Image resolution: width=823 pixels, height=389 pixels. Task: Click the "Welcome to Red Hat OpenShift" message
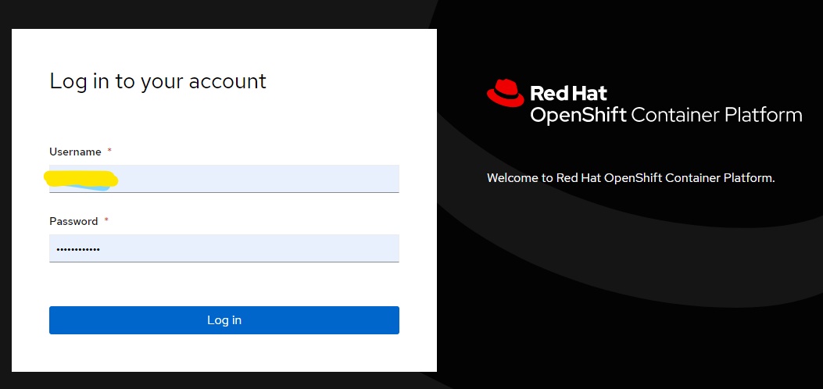click(x=630, y=178)
